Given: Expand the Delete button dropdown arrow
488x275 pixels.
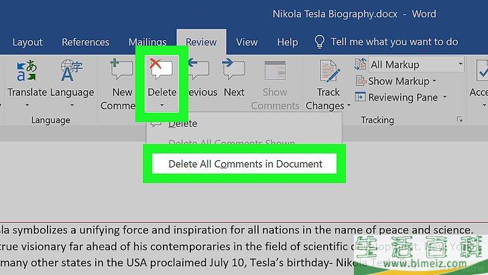Looking at the screenshot, I should pyautogui.click(x=162, y=105).
